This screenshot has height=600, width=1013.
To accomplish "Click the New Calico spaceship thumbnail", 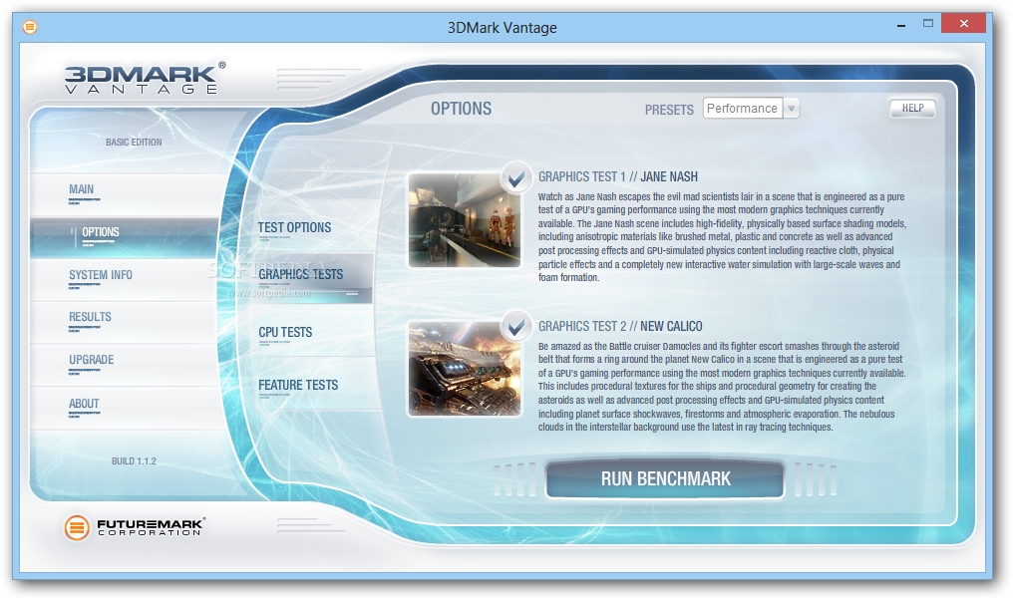I will tap(465, 369).
